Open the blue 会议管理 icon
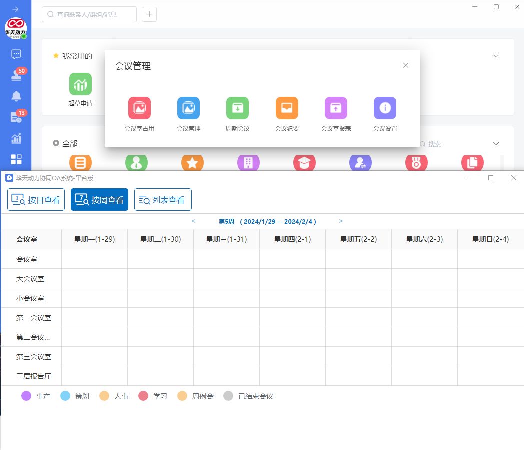This screenshot has height=450, width=524. click(x=188, y=108)
